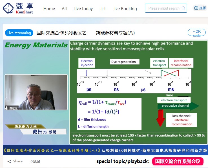Open the 直播 live broadcast button
The image size is (208, 168).
[200, 8]
